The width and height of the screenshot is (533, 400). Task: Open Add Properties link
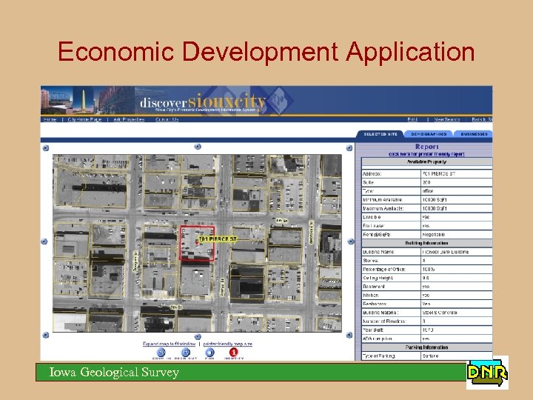(x=129, y=119)
